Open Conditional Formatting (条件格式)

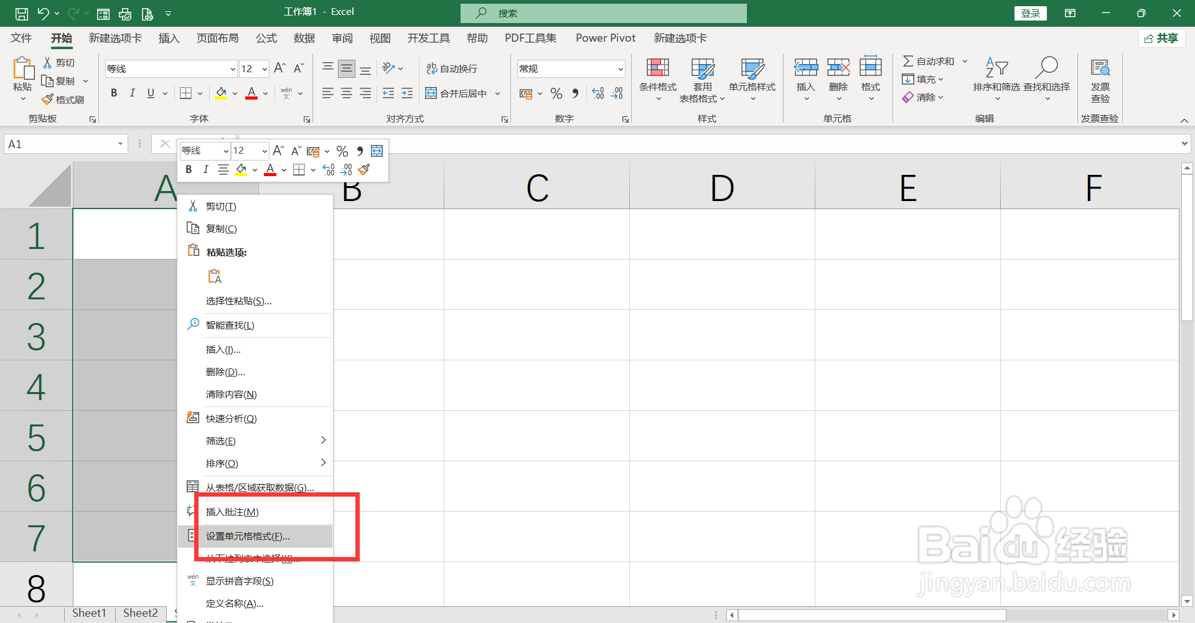658,79
